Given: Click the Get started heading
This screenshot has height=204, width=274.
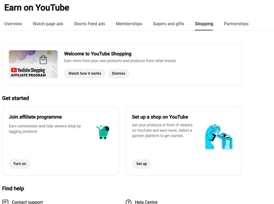Looking at the screenshot, I should click(16, 98).
